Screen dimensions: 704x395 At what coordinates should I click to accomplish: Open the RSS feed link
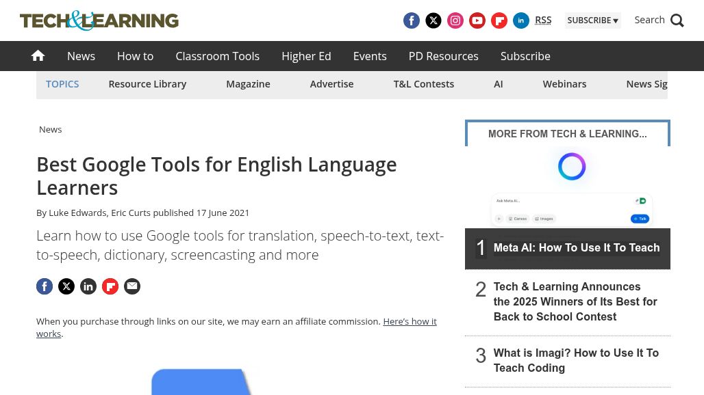543,21
